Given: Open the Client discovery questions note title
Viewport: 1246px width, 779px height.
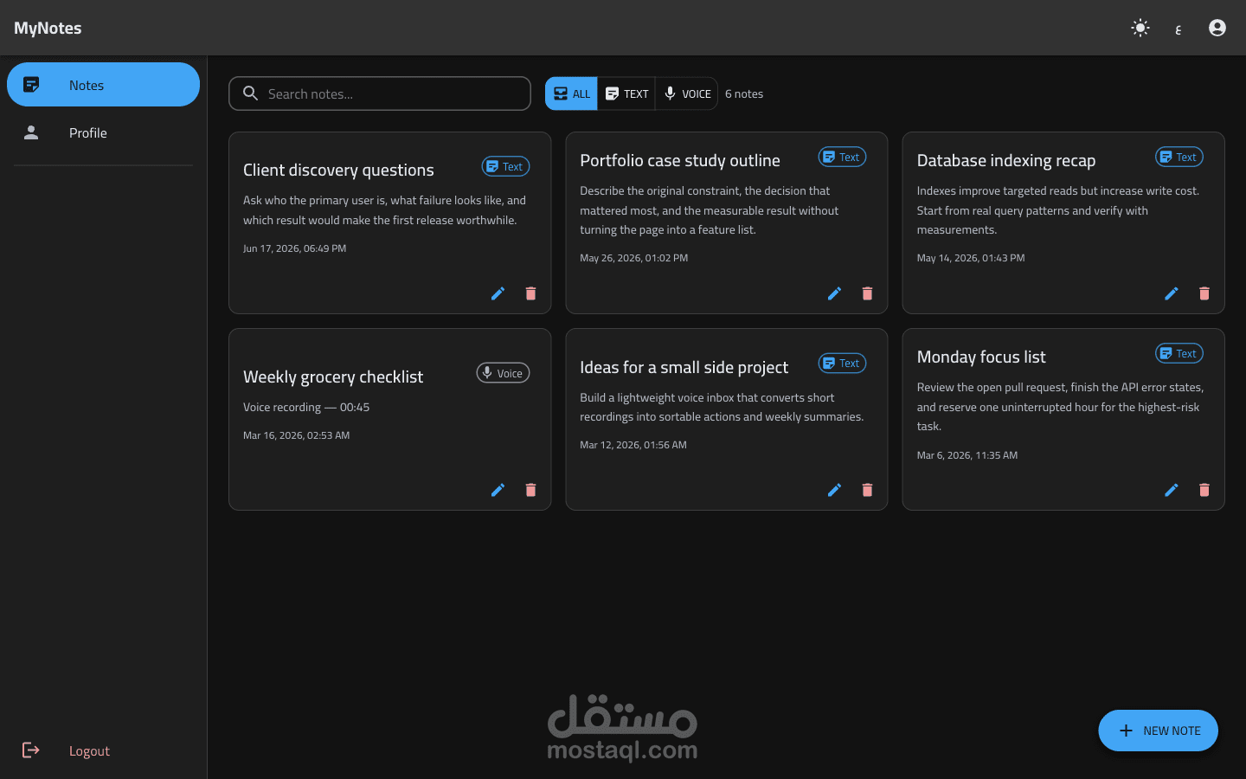Looking at the screenshot, I should click(338, 170).
